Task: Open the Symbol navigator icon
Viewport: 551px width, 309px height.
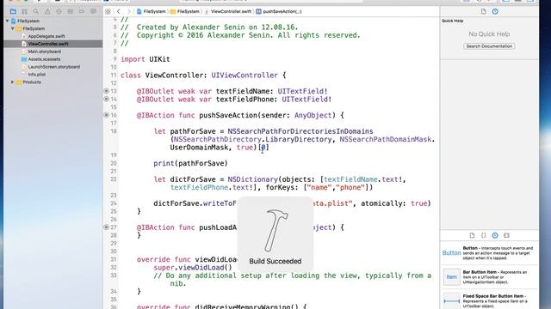Action: (24, 11)
